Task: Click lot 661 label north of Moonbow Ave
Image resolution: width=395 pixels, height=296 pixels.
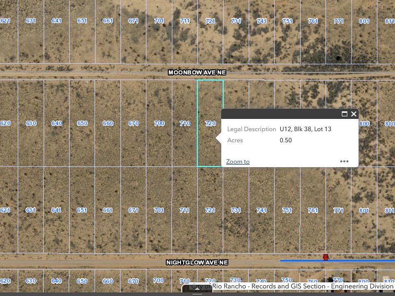Action: [x=107, y=21]
